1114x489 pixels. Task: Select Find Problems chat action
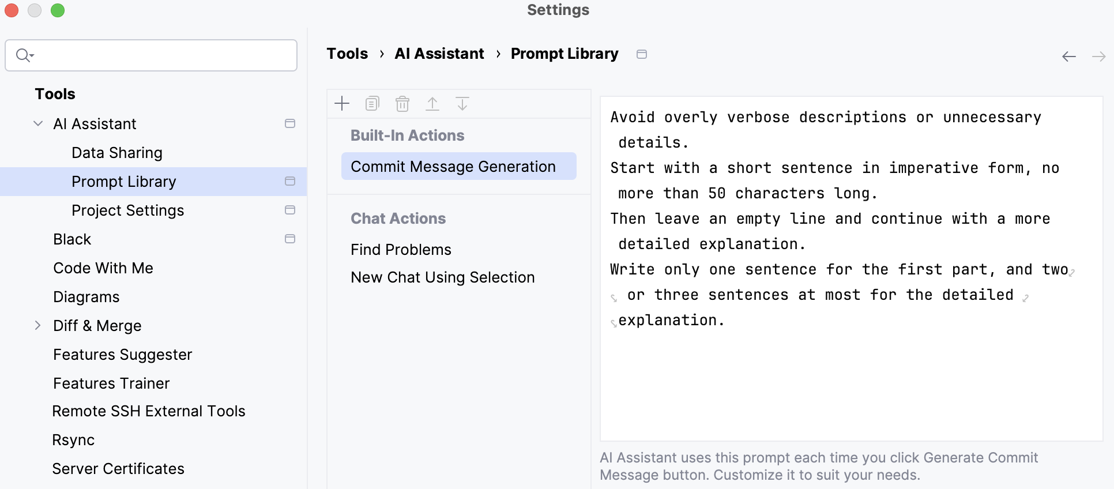click(401, 249)
